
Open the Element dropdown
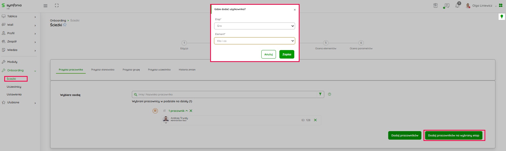254,41
